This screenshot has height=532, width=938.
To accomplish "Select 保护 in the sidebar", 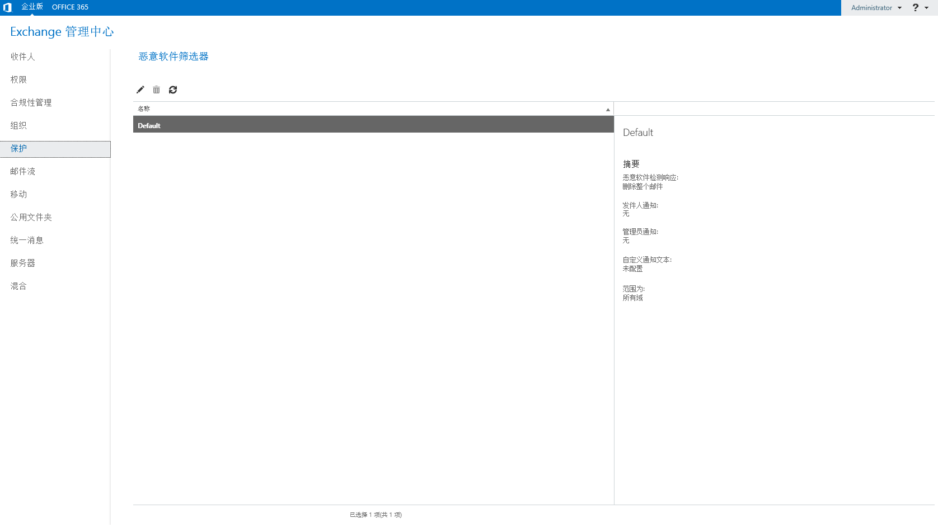I will point(55,149).
